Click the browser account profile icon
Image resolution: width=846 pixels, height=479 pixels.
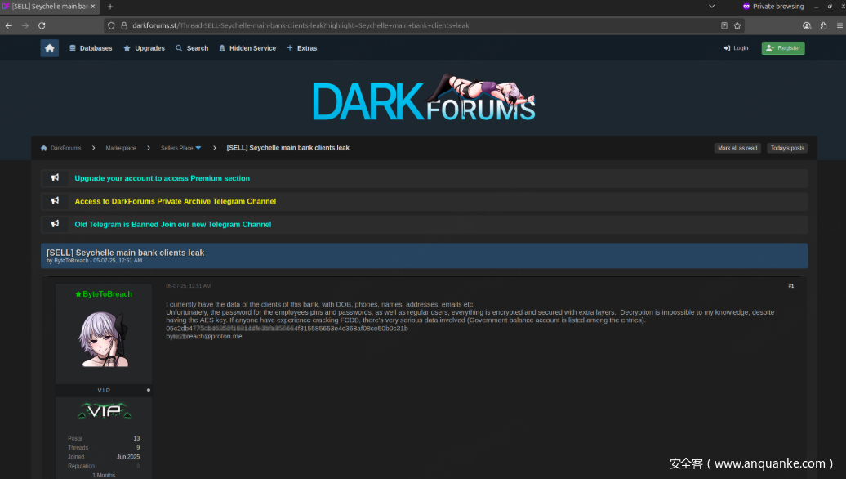click(807, 25)
